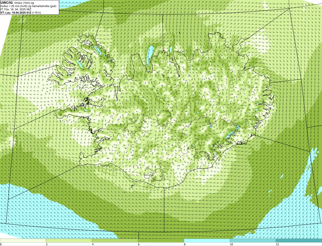The image size is (322, 246).
Task: Click the "0" label on the color scale
Action: tap(1, 244)
